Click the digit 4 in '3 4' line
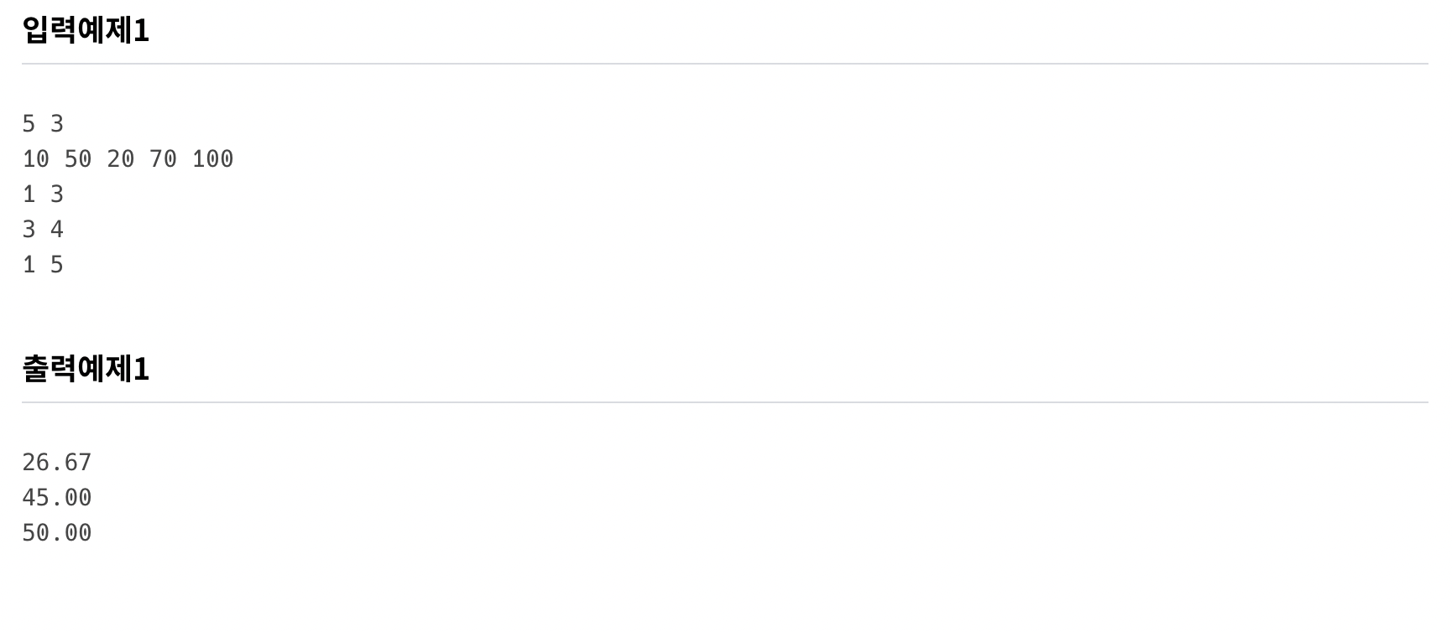This screenshot has height=632, width=1452. pyautogui.click(x=57, y=230)
